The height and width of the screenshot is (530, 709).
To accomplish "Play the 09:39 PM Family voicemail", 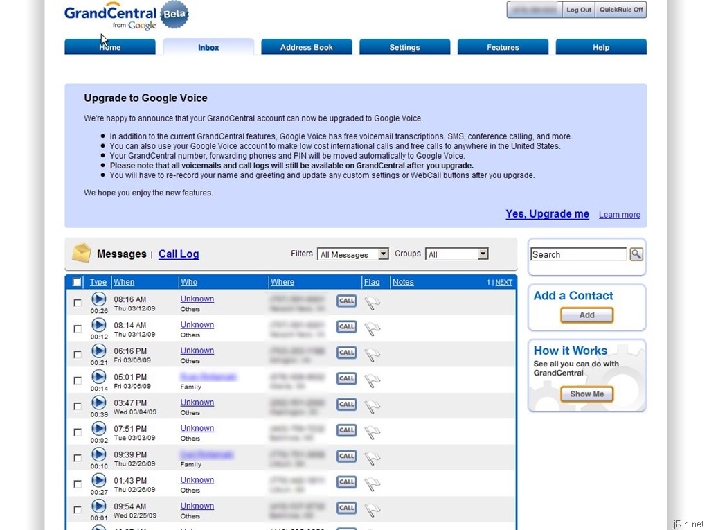I will [98, 454].
